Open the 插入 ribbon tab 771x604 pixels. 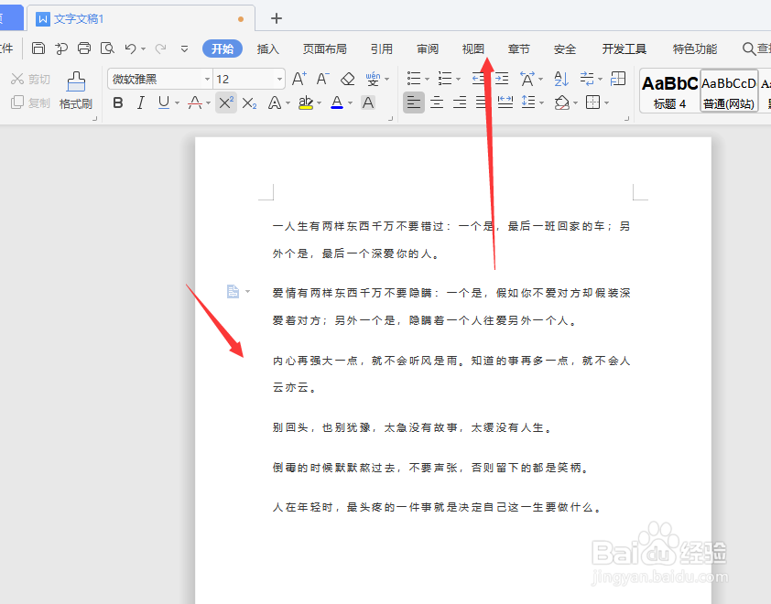click(x=267, y=49)
